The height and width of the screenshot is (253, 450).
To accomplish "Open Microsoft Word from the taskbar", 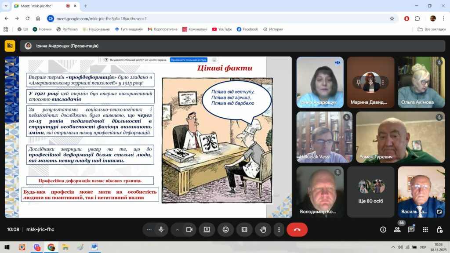I will 94,247.
